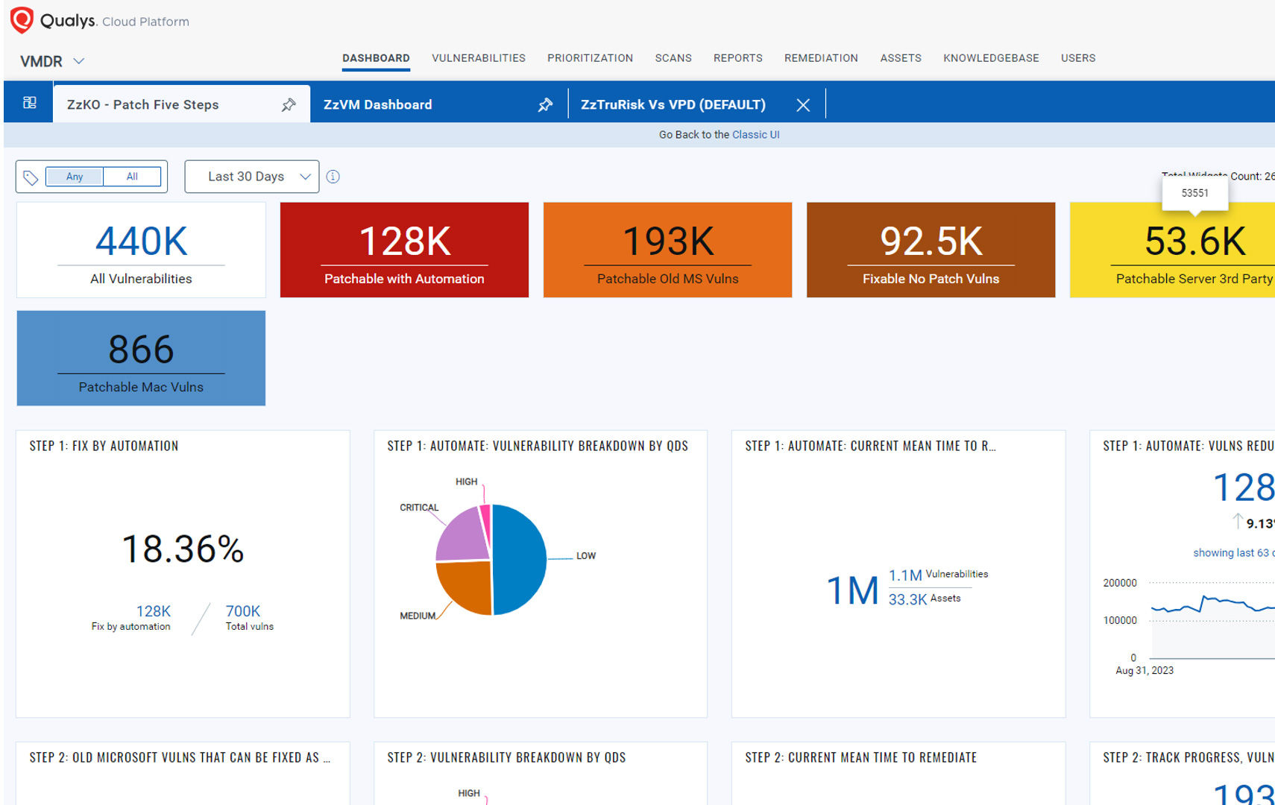Click the Qualys logo icon
The height and width of the screenshot is (805, 1275).
tap(22, 20)
